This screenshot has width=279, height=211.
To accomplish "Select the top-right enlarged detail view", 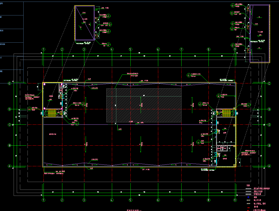I will pos(260,34).
